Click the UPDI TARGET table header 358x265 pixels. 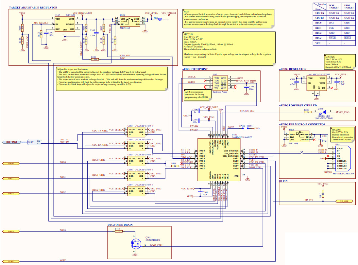coord(347,6)
